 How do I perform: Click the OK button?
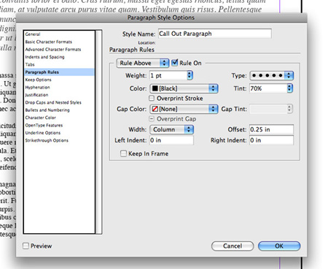[x=279, y=246]
